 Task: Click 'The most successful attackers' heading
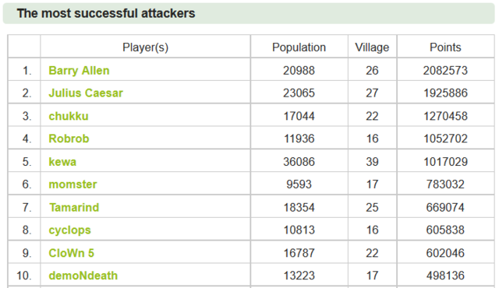[106, 13]
